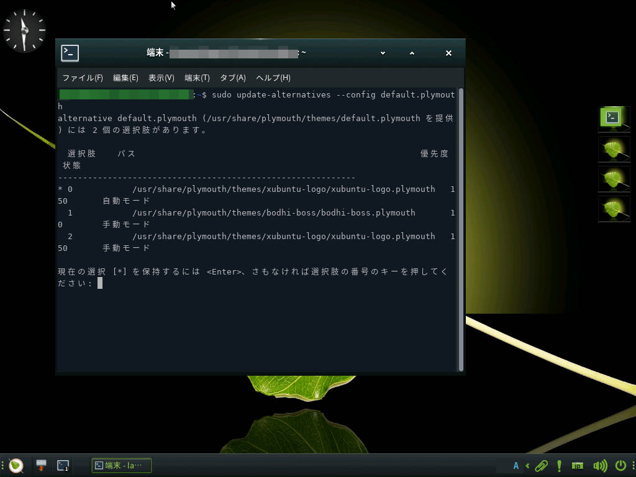Click the terminal's vertical scrollbar
This screenshot has height=477, width=636.
461,230
